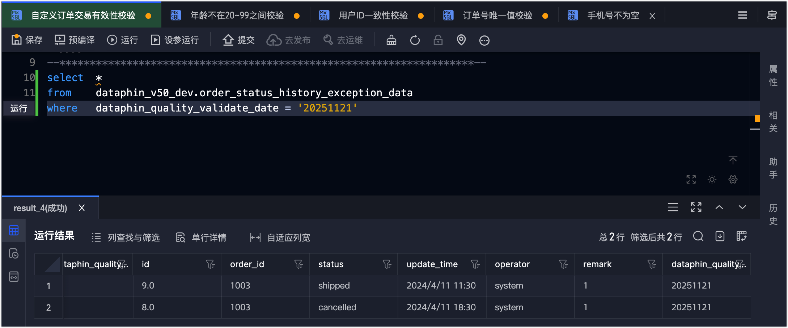This screenshot has width=788, height=328.
Task: Select row number 1 header
Action: click(x=48, y=286)
